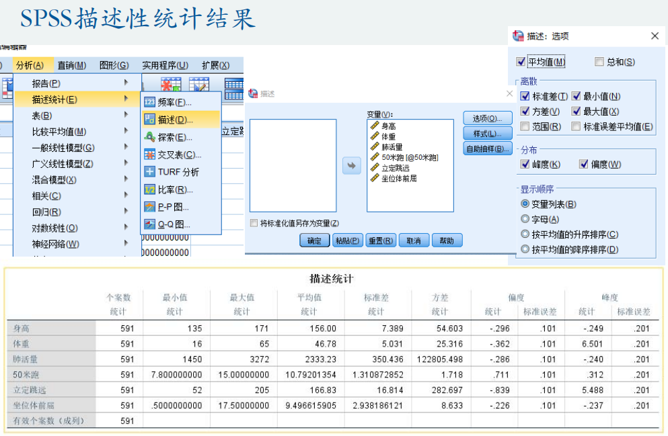Enable the 总和(S) checkbox
668x436 pixels.
599,62
